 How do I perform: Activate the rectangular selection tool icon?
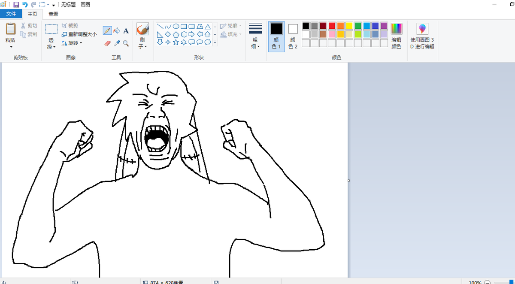(51, 29)
